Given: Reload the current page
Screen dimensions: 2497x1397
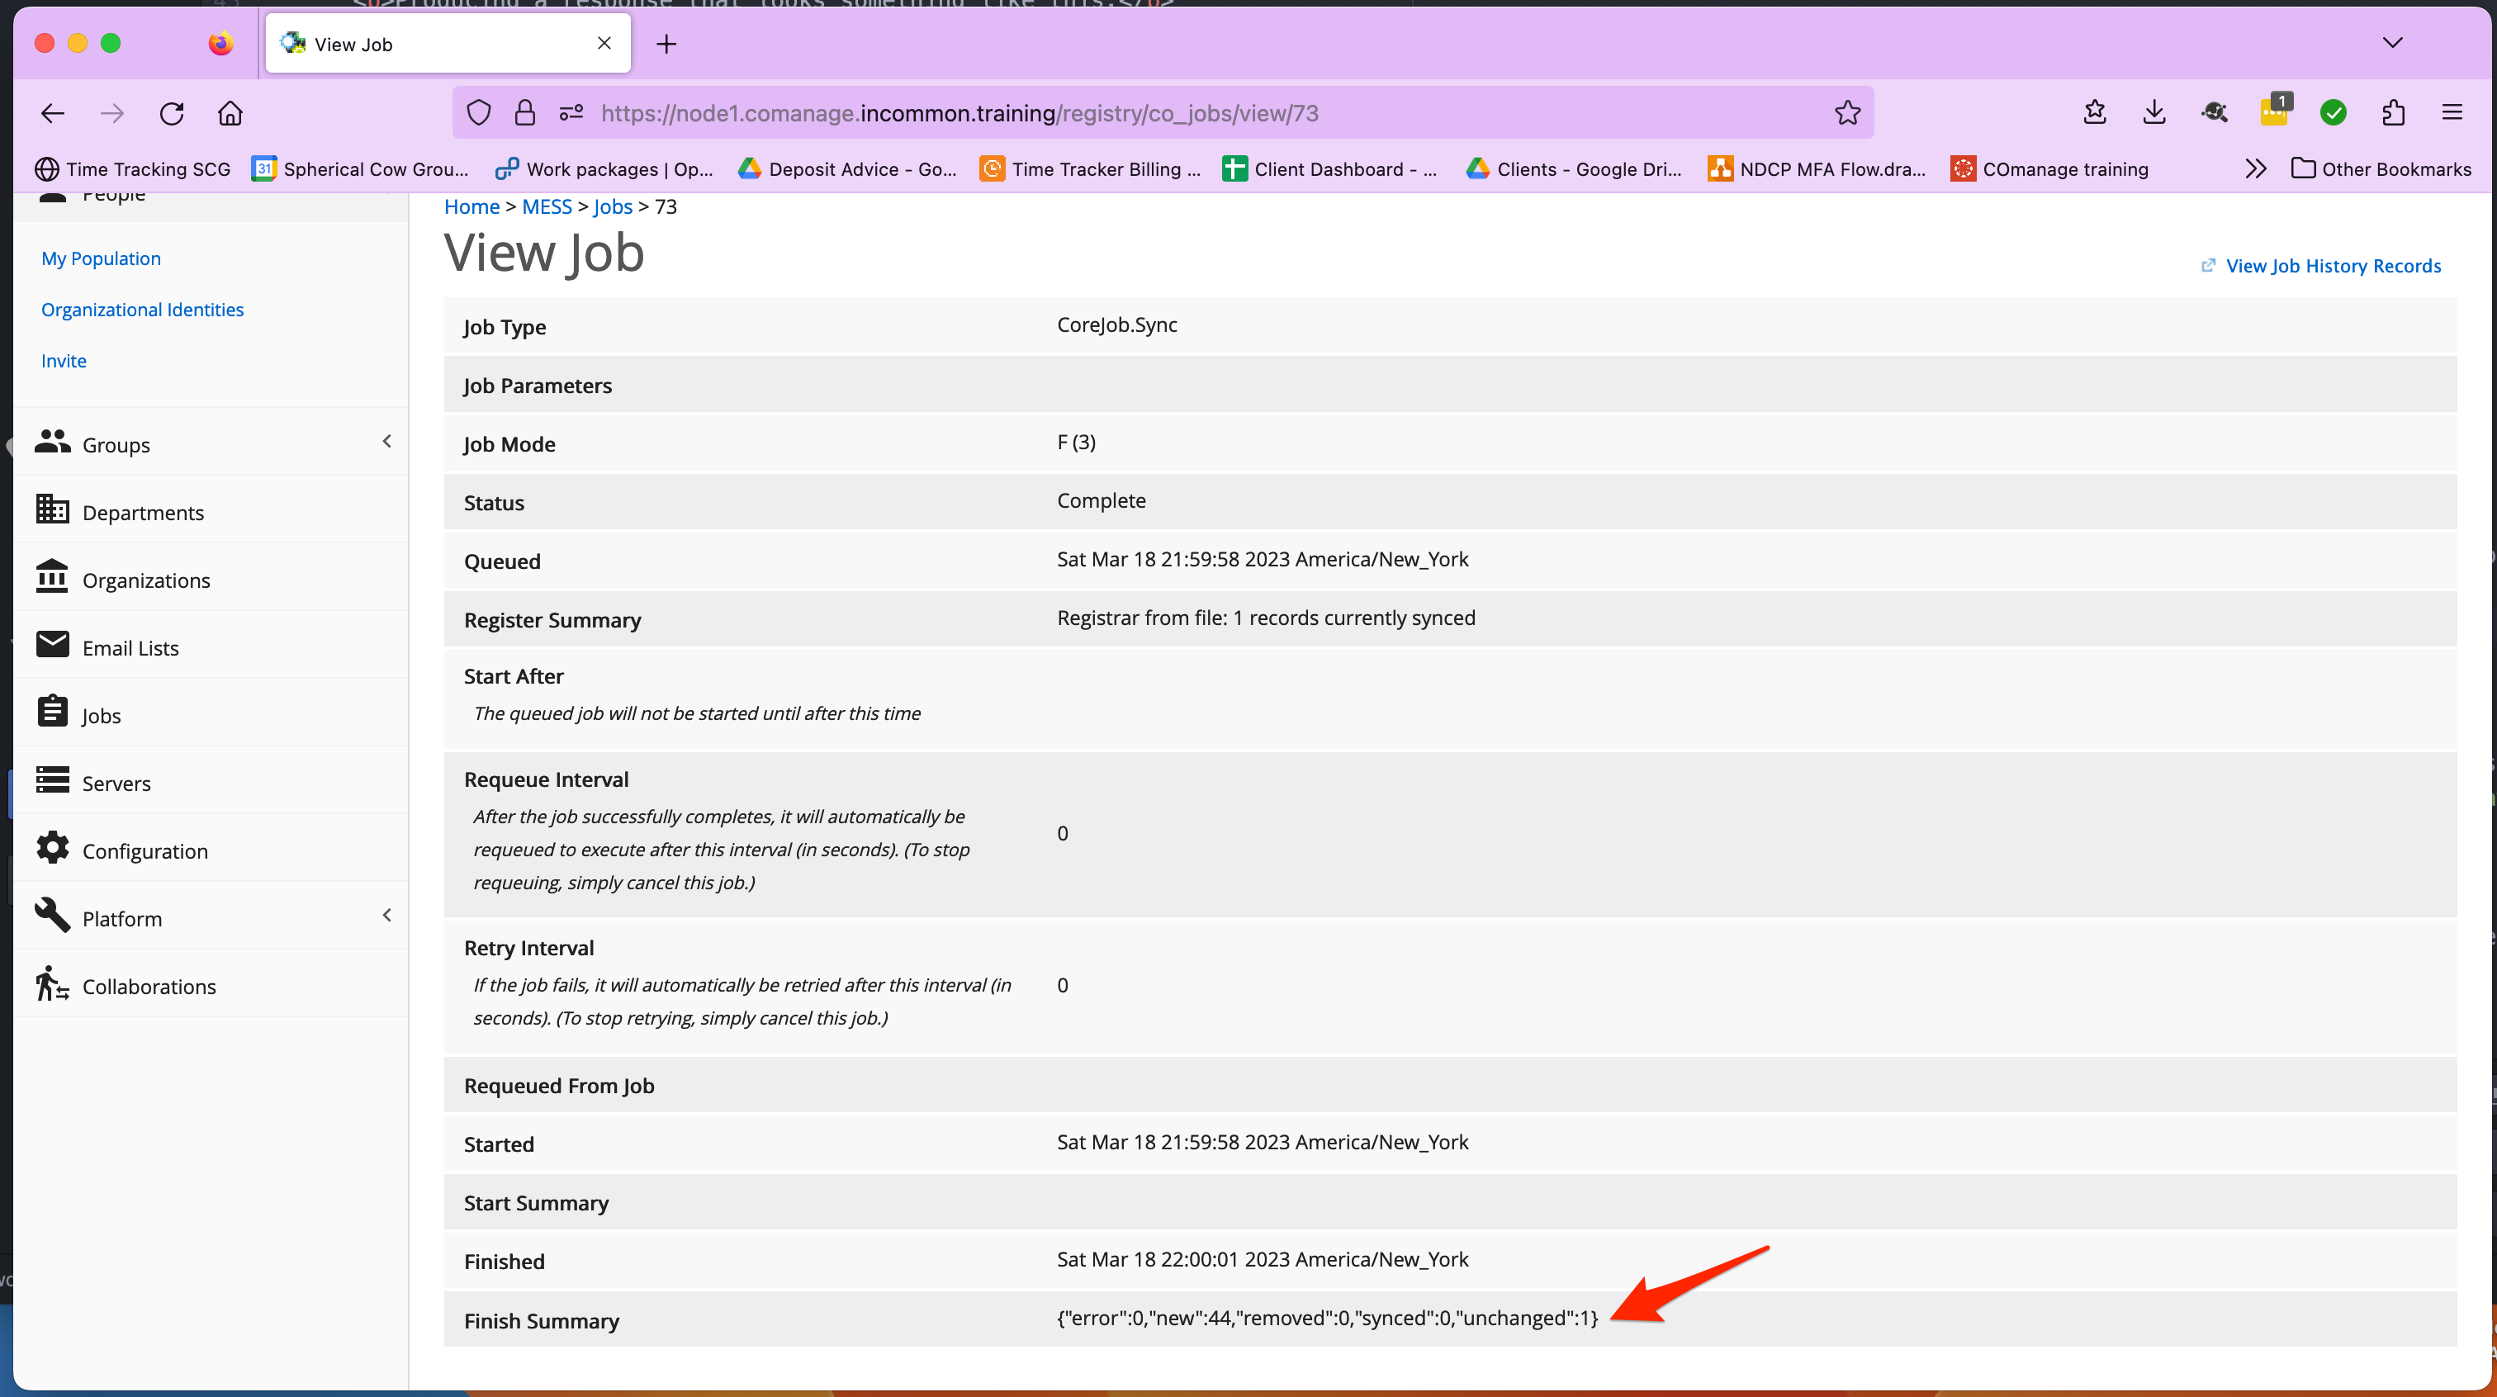Looking at the screenshot, I should [x=172, y=113].
